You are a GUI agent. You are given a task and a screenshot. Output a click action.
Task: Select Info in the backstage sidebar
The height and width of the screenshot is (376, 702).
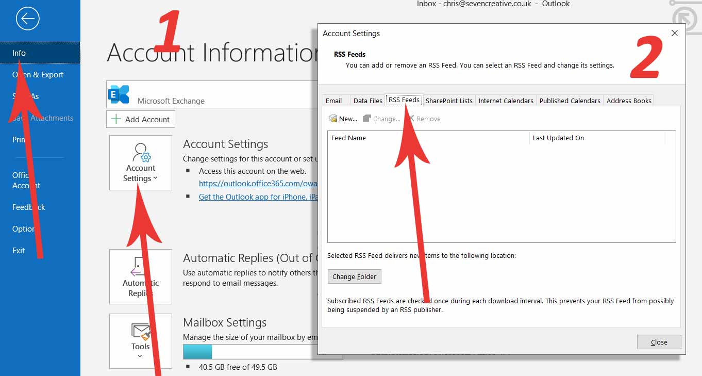(x=40, y=53)
